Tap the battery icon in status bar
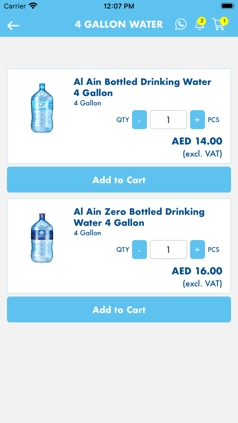Screen dimensions: 238x423 (x=227, y=5)
